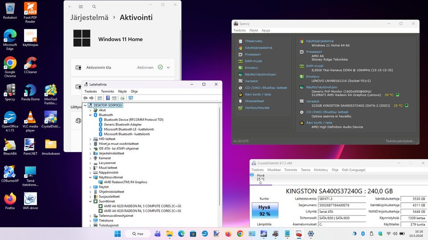Image resolution: width=428 pixels, height=240 pixels.
Task: Select drive C: Hyvä 25 °C disk tab
Action: (x=261, y=179)
